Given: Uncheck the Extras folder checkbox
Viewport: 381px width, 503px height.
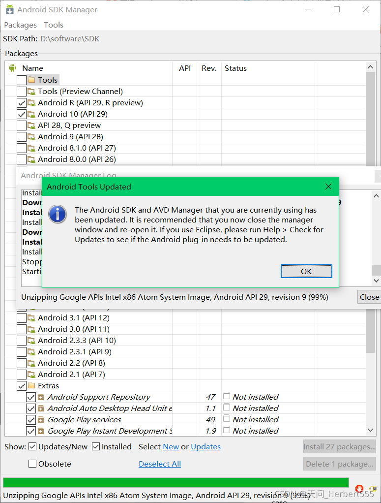Looking at the screenshot, I should [x=22, y=386].
